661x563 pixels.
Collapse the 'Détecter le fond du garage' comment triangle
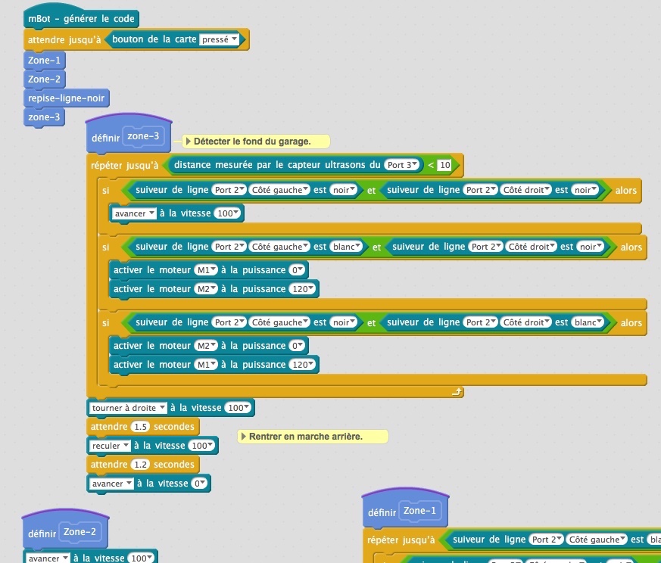click(x=189, y=142)
